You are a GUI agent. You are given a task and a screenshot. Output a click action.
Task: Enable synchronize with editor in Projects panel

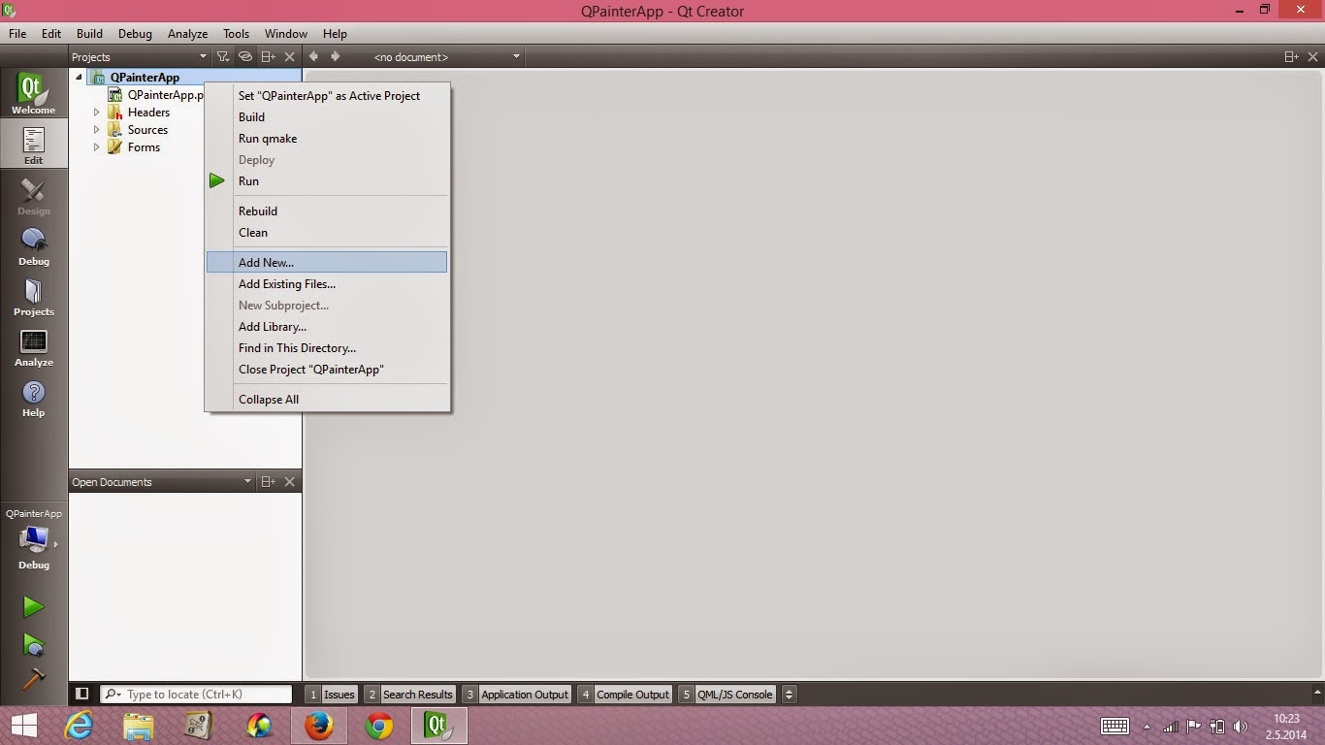(x=245, y=56)
